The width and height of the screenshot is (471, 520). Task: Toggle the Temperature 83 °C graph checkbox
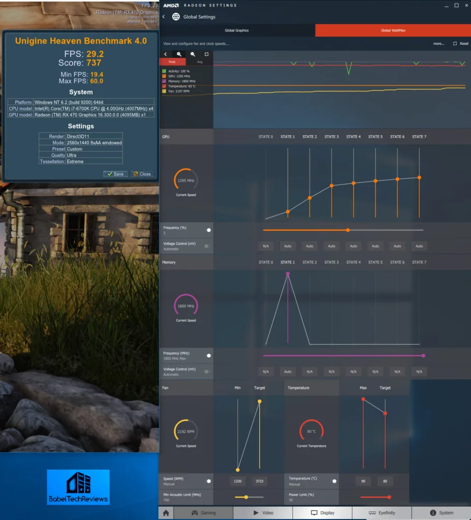pyautogui.click(x=164, y=86)
